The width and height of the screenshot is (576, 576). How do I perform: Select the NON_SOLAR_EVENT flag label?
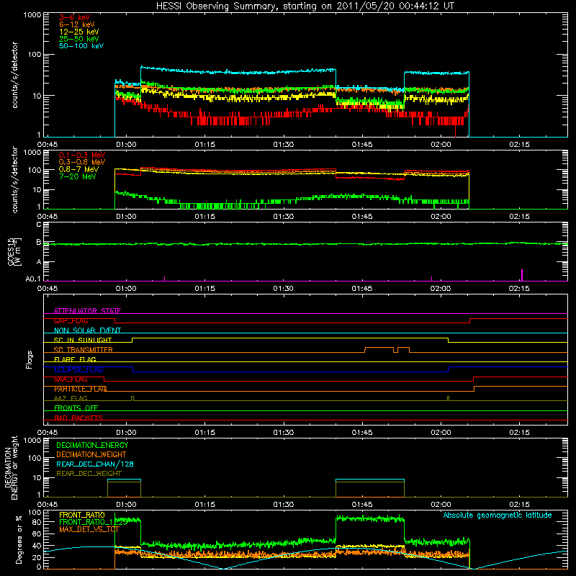click(87, 330)
